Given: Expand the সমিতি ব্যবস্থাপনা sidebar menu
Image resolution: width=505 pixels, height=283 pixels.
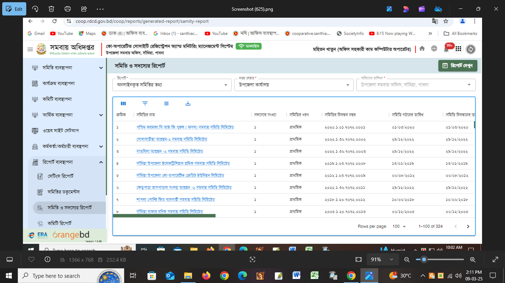Looking at the screenshot, I should pyautogui.click(x=101, y=68).
